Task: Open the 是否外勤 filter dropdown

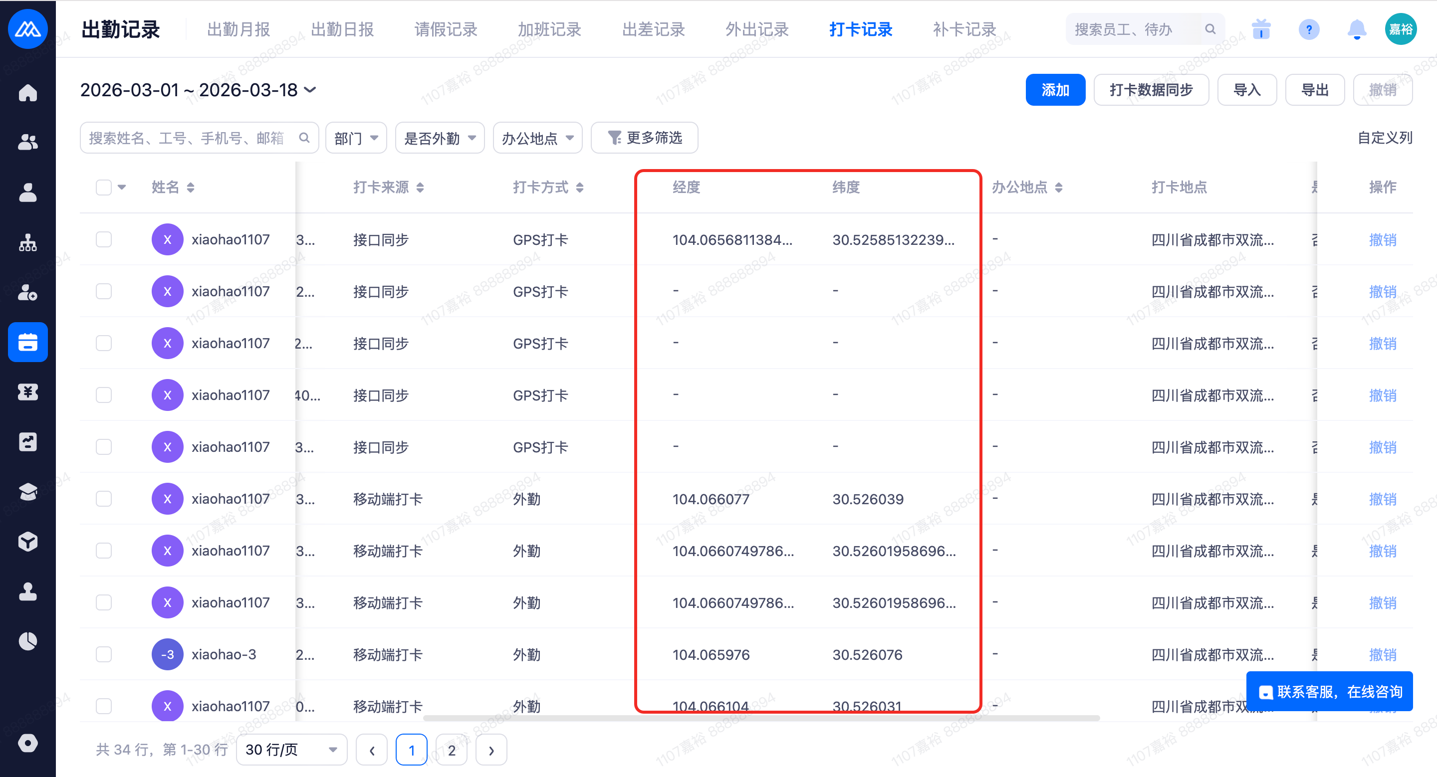Action: [x=439, y=138]
